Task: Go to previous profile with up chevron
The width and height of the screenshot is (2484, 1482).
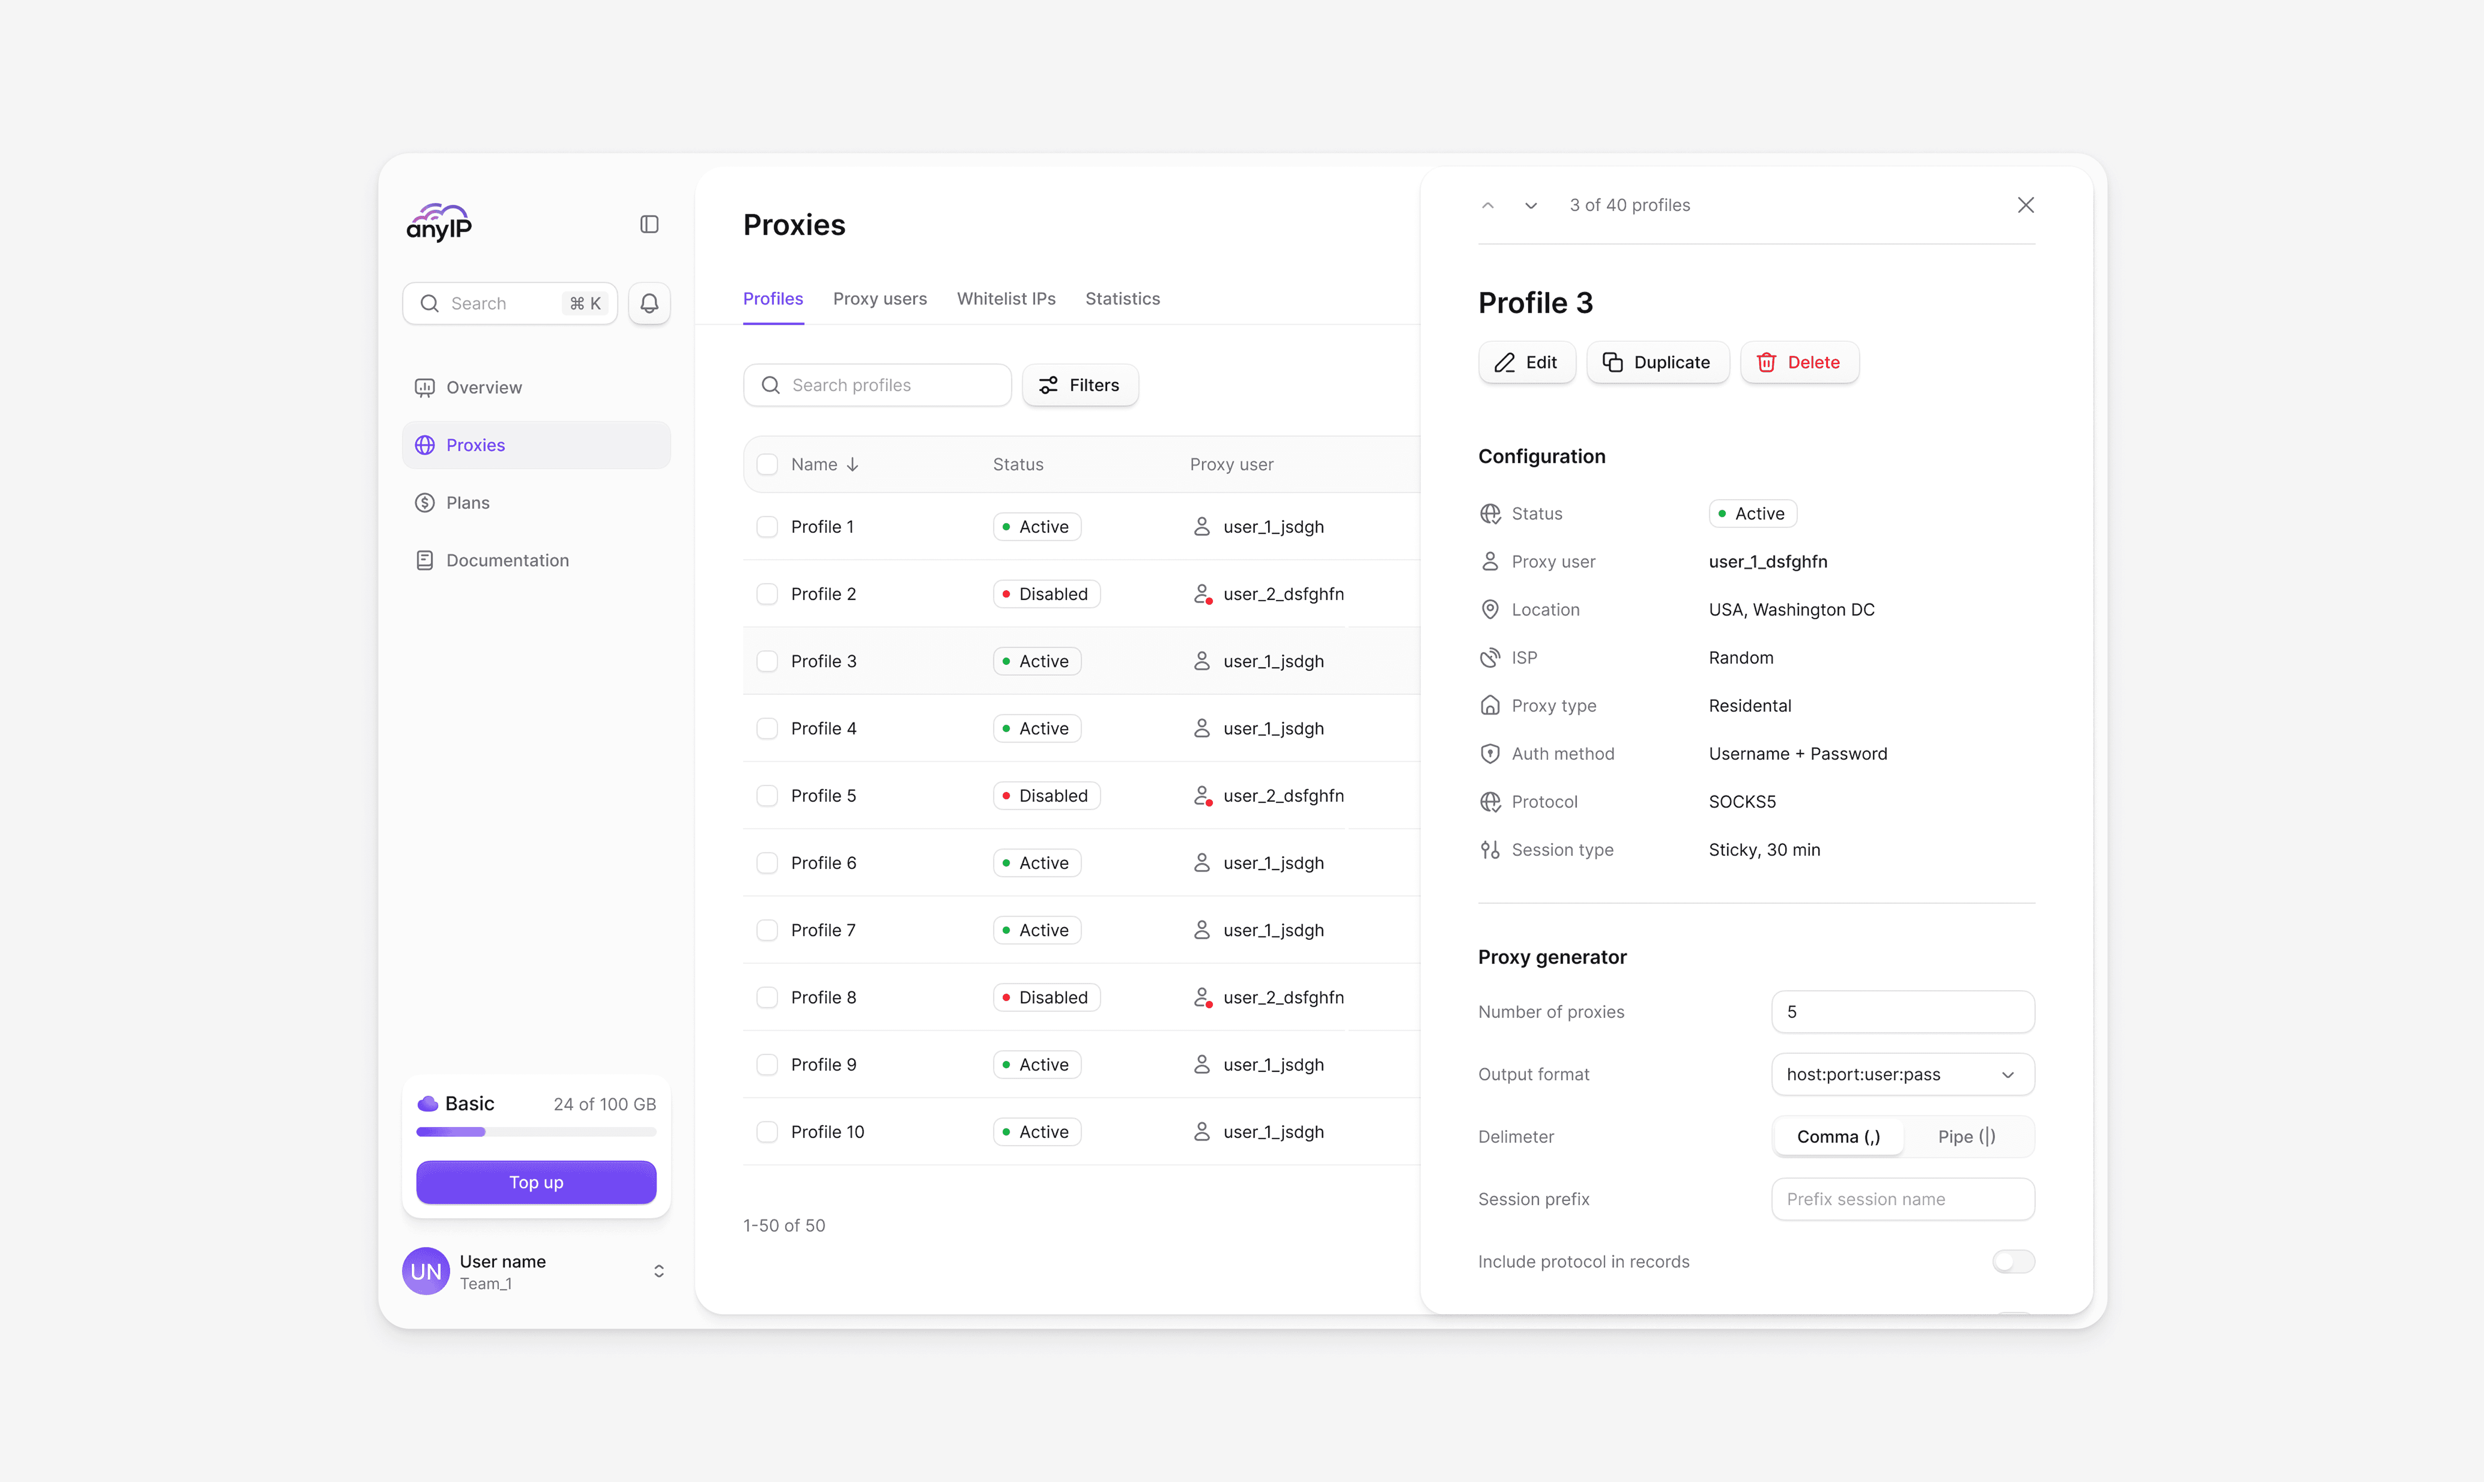Action: pyautogui.click(x=1487, y=205)
